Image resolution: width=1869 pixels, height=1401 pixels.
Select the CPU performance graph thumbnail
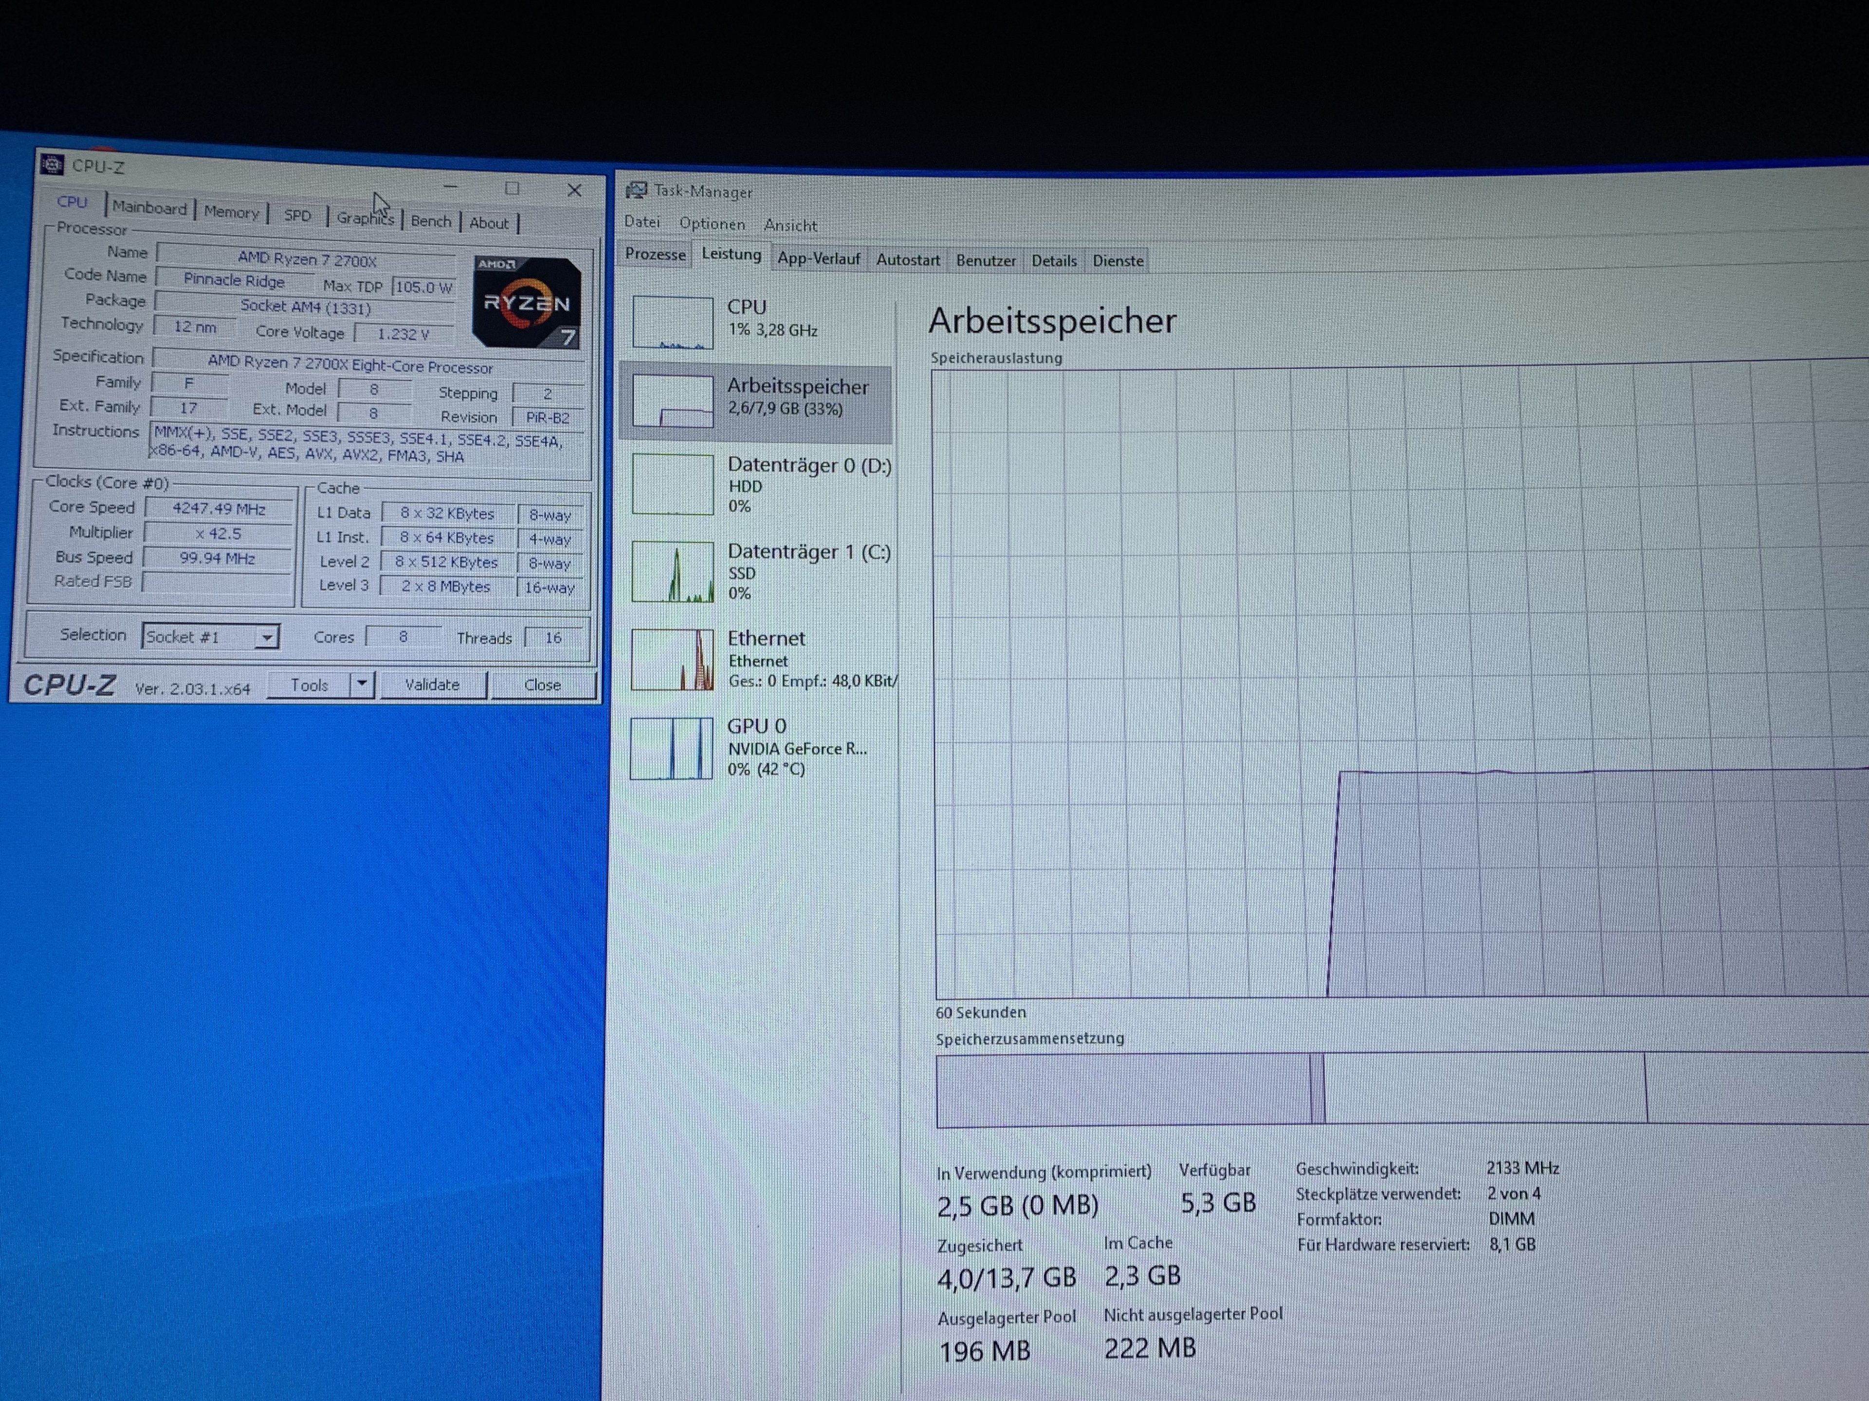tap(673, 322)
